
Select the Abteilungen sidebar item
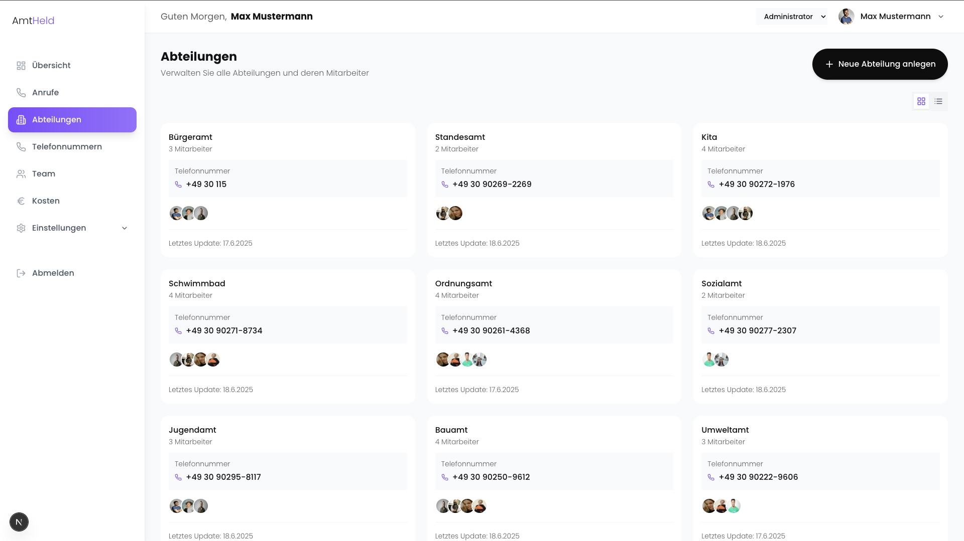pyautogui.click(x=72, y=120)
